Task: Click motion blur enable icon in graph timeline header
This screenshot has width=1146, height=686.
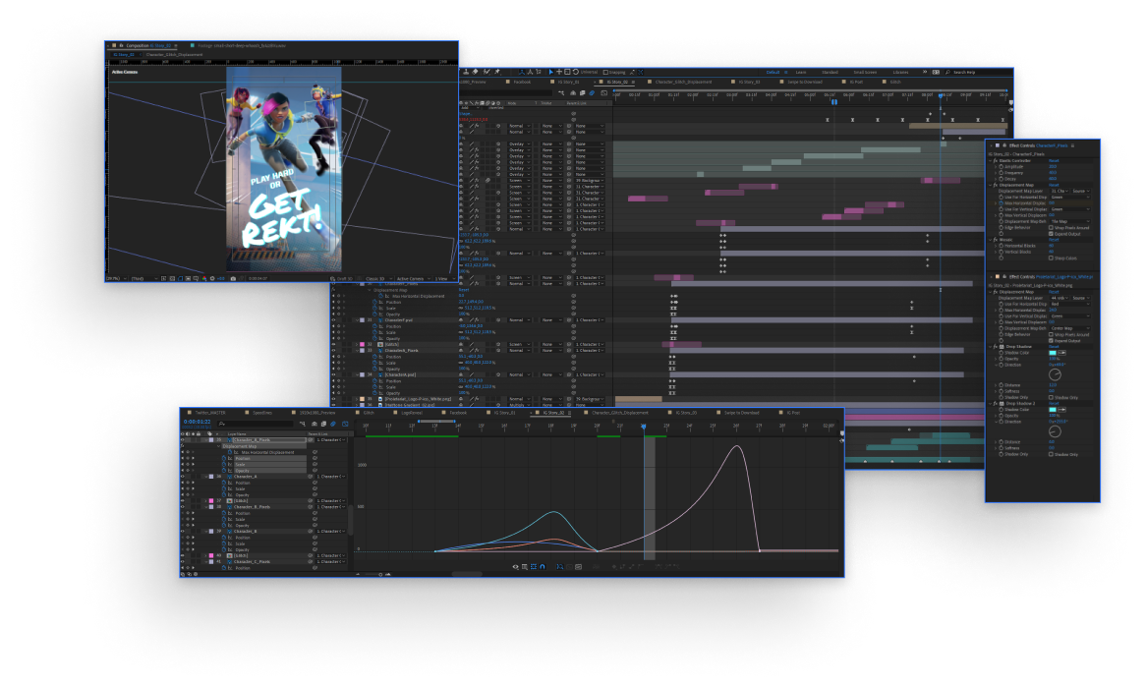Action: tap(333, 424)
